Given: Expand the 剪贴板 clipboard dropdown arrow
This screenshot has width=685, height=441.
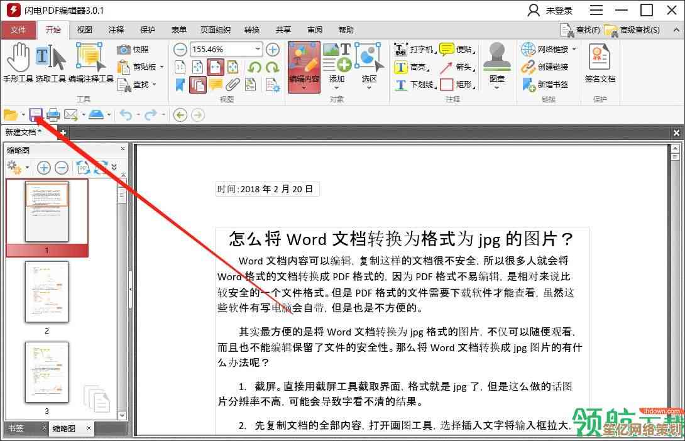Looking at the screenshot, I should [x=162, y=67].
